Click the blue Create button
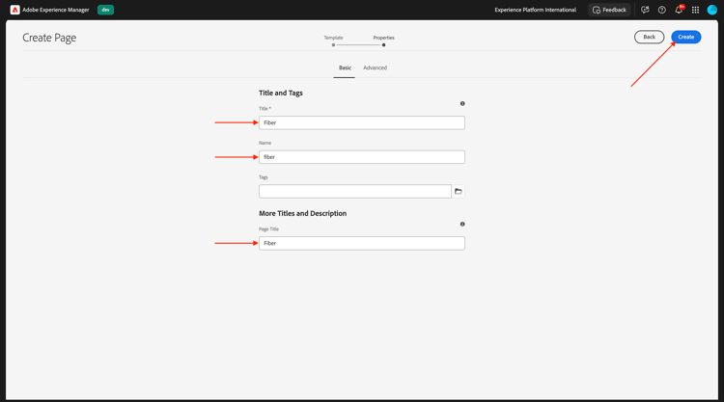 click(686, 37)
